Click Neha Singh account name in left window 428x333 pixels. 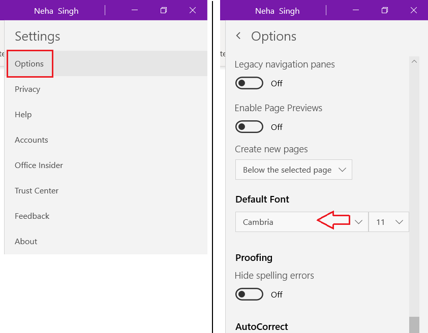(x=56, y=11)
